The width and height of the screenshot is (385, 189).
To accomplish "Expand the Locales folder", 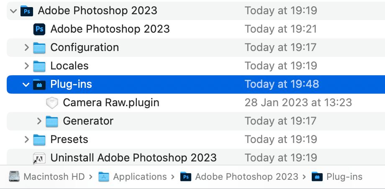I will click(x=26, y=66).
